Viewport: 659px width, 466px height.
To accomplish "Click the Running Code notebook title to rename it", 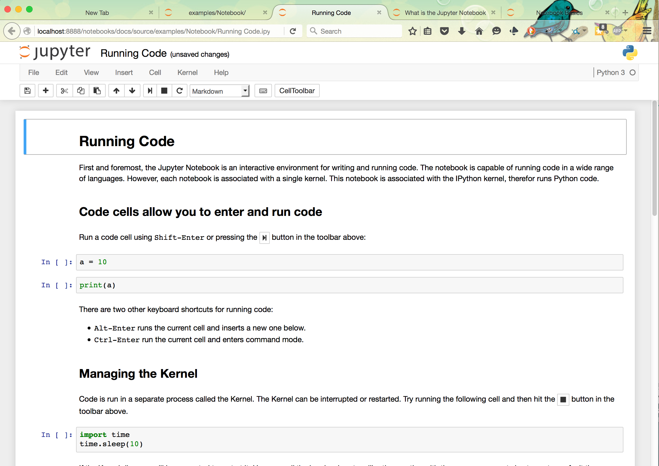I will (x=133, y=53).
